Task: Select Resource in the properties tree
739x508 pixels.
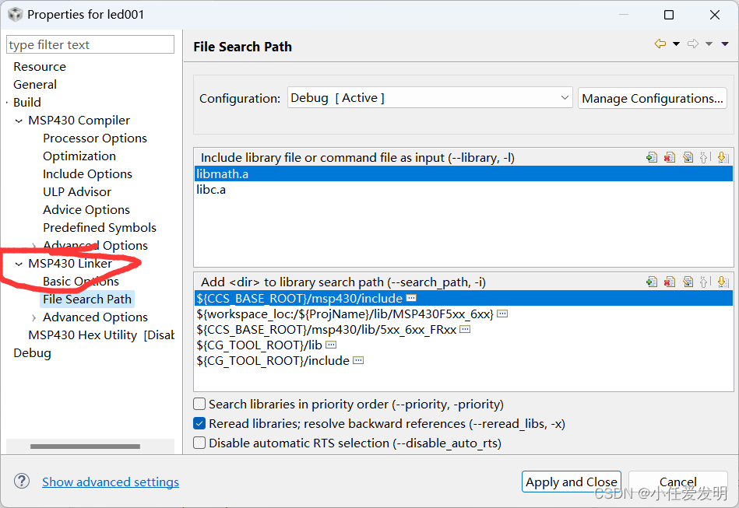Action: (40, 67)
